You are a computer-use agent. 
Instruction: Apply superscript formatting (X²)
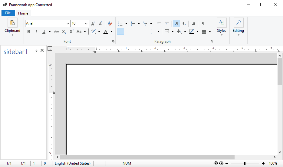click(x=72, y=32)
